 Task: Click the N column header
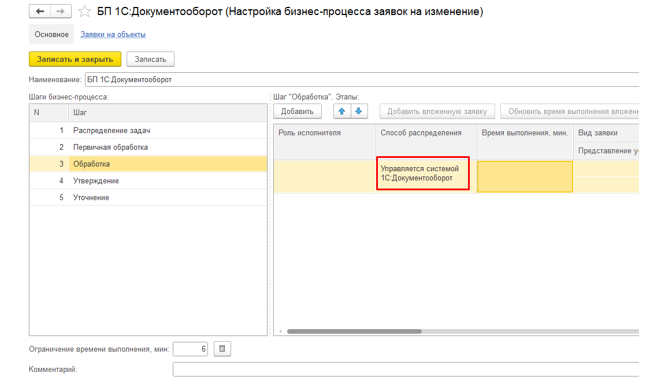click(49, 113)
